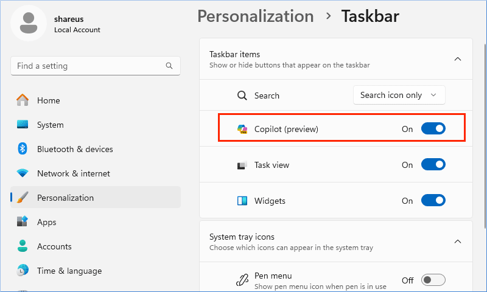Click the Time & language globe icon
The width and height of the screenshot is (487, 292).
pyautogui.click(x=23, y=270)
